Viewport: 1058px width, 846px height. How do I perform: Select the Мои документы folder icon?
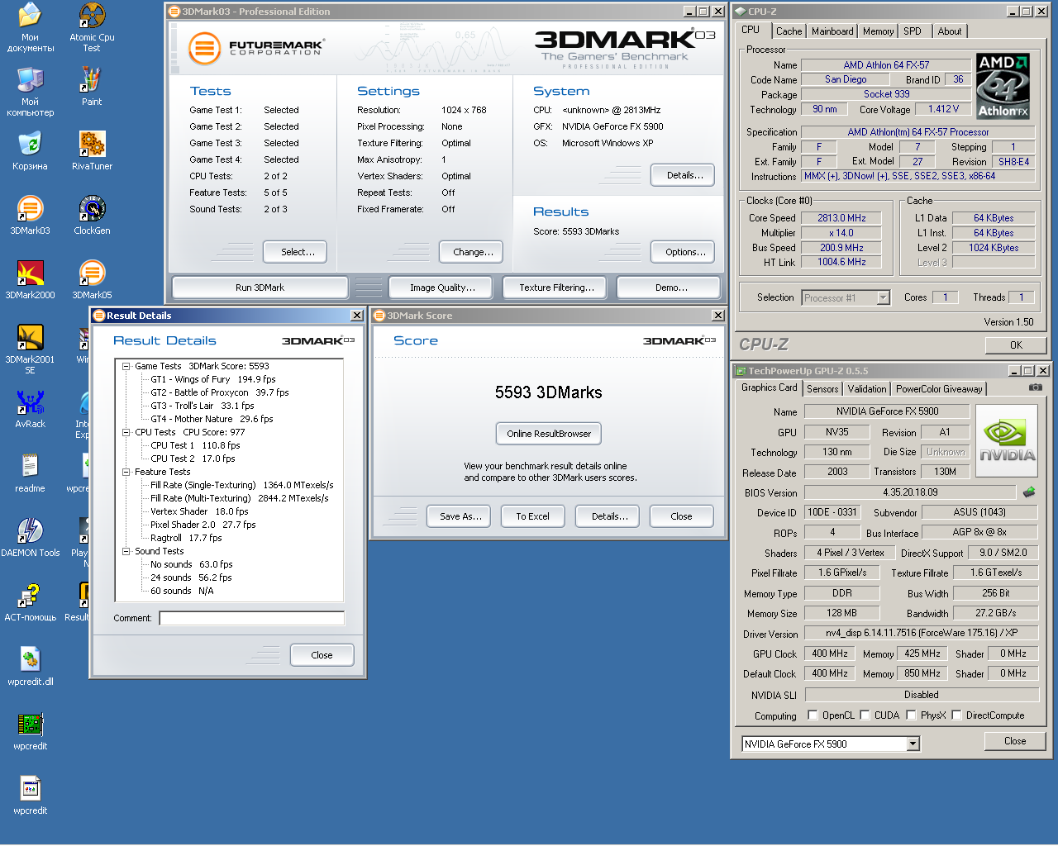(31, 27)
